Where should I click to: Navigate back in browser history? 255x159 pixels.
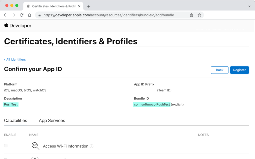tap(5, 15)
